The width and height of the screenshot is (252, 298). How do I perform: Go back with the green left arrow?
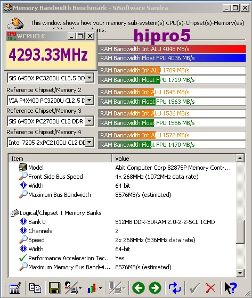[x=139, y=288]
